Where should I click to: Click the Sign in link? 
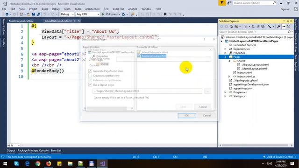point(285,9)
